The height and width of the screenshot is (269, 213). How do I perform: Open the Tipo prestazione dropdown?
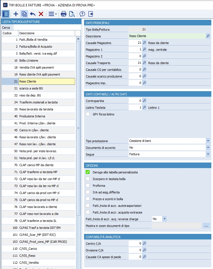tap(208, 141)
